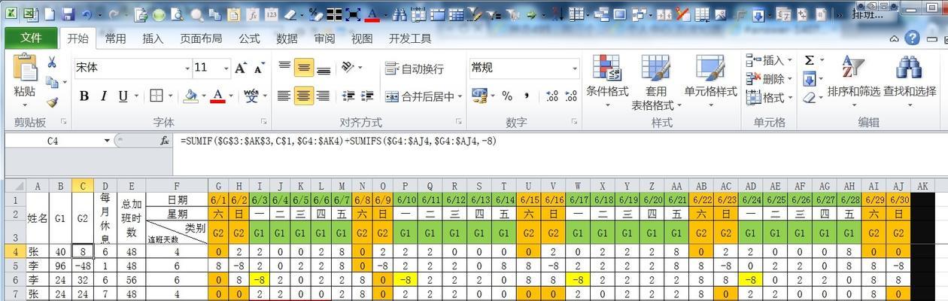948x301 pixels.
Task: Open Sort and Filter (排序和筛选)
Action: (x=853, y=81)
